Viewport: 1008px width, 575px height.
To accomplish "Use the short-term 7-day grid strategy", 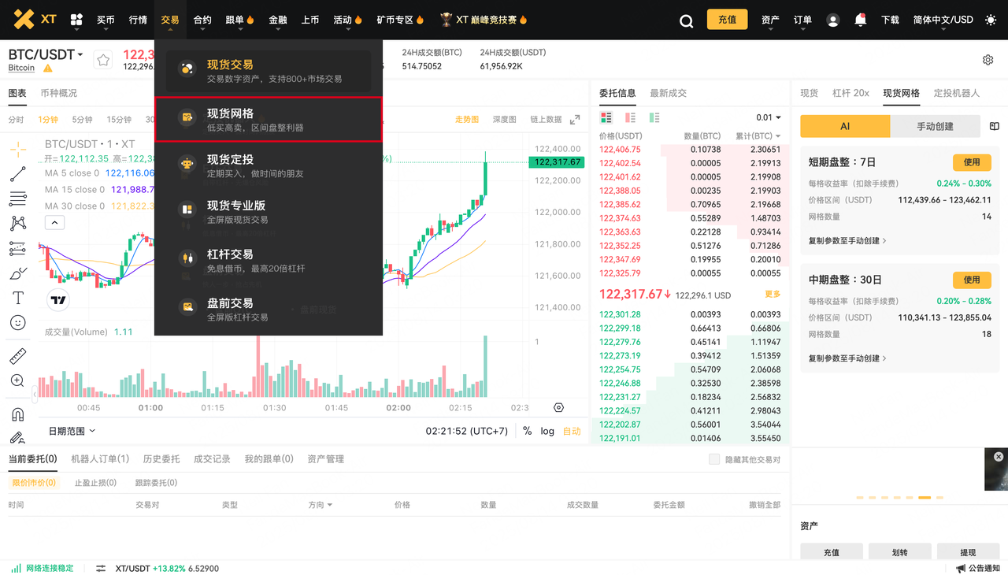I will pos(972,162).
